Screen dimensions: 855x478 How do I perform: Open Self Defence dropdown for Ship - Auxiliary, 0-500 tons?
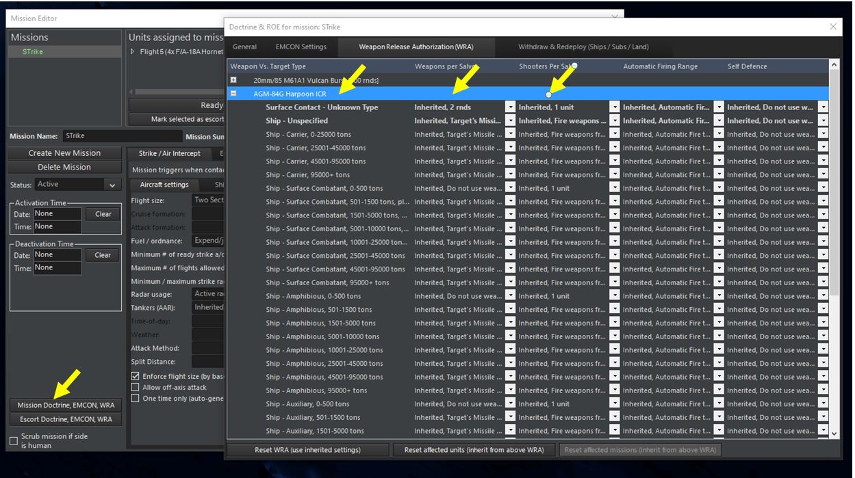(823, 404)
